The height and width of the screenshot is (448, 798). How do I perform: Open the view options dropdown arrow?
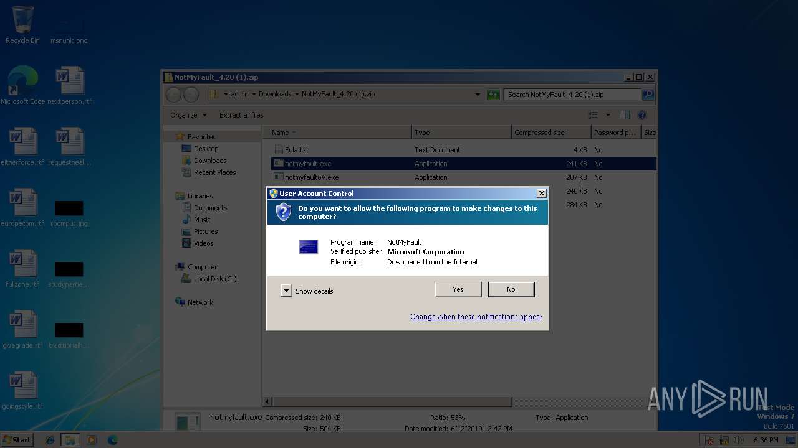point(608,115)
